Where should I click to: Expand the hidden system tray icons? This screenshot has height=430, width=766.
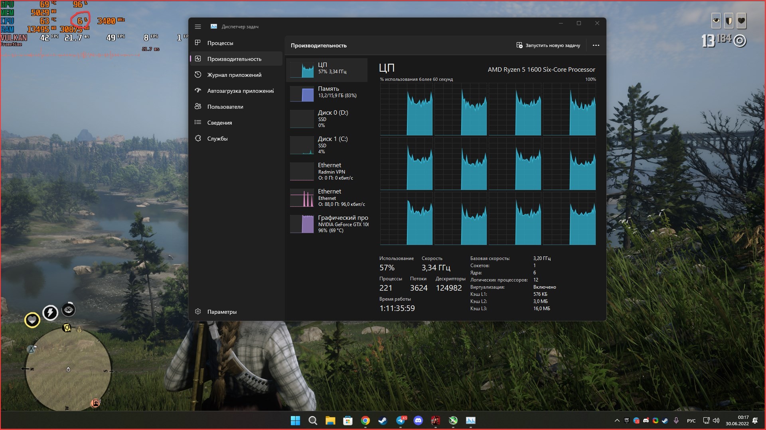pyautogui.click(x=617, y=420)
